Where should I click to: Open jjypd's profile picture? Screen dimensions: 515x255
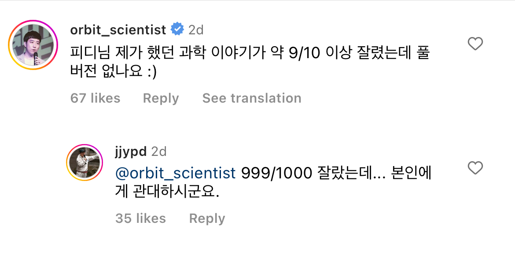click(85, 163)
